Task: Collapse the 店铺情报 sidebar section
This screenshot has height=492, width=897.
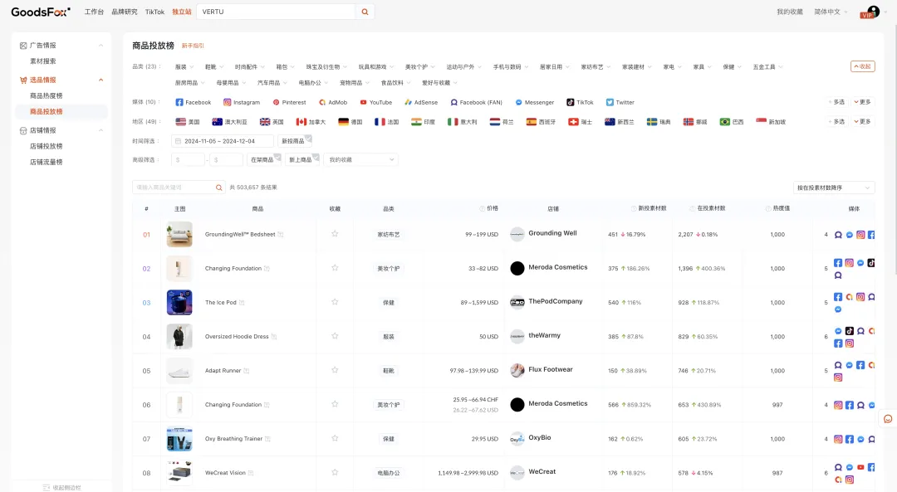Action: (x=100, y=130)
